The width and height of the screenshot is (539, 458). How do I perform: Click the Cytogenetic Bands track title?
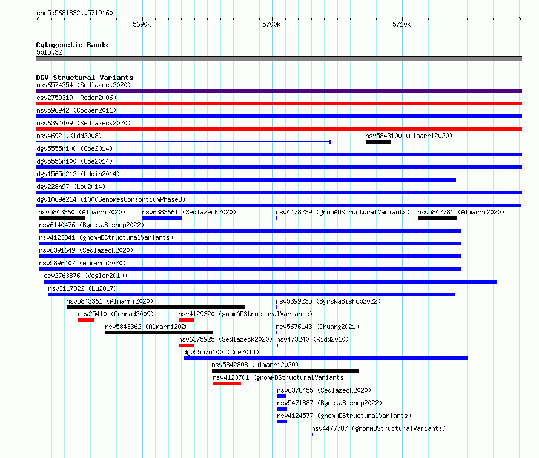pos(72,45)
